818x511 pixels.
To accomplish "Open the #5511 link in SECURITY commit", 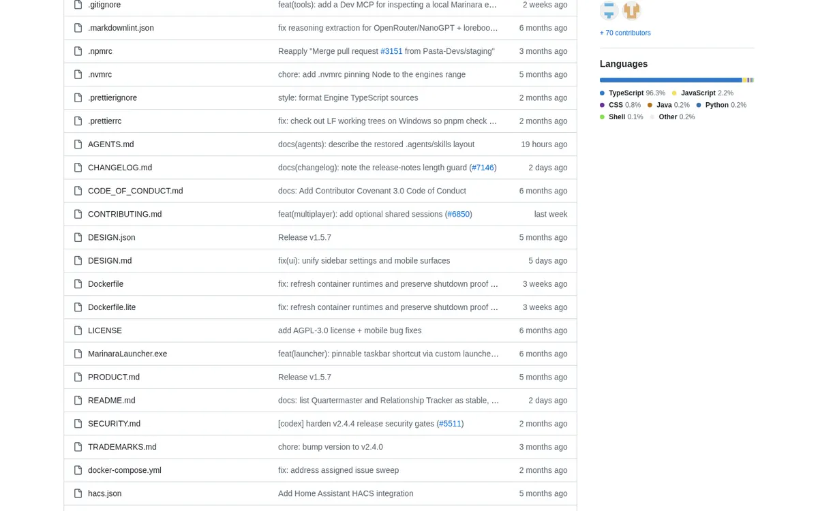I will pyautogui.click(x=450, y=424).
